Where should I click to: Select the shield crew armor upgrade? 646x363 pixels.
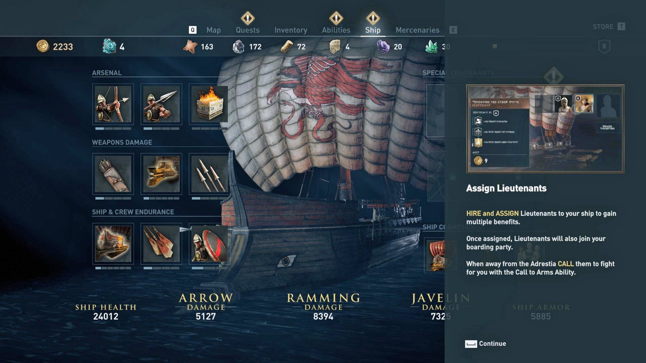(209, 244)
